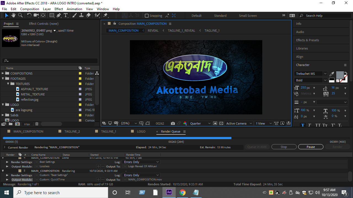Open the 25% magnification dropdown
The image size is (353, 198).
click(x=129, y=123)
